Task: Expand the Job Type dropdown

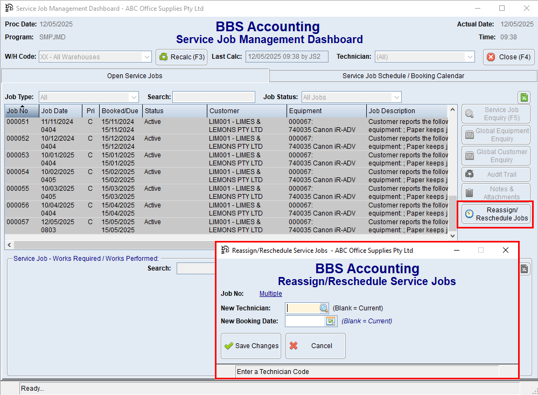Action: click(x=134, y=98)
